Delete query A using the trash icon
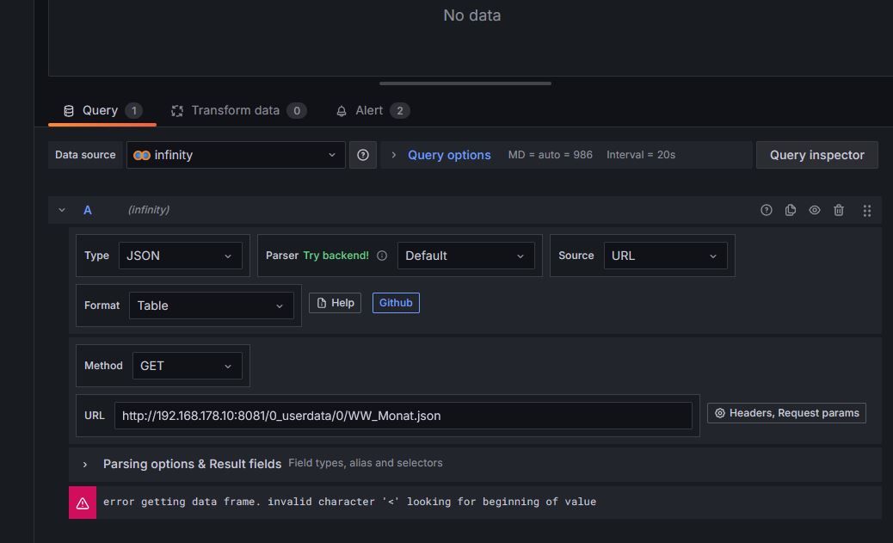893x543 pixels. pyautogui.click(x=839, y=210)
